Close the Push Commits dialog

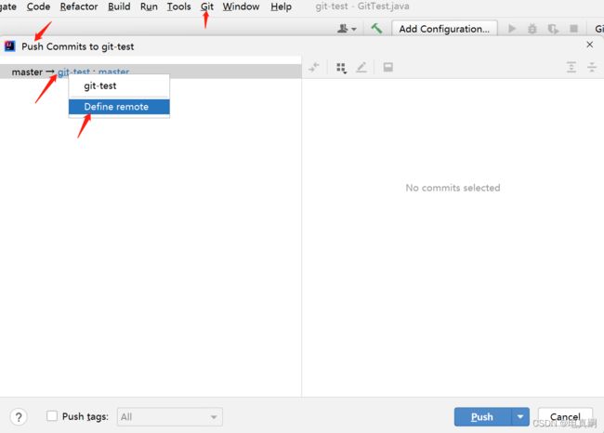(x=589, y=45)
